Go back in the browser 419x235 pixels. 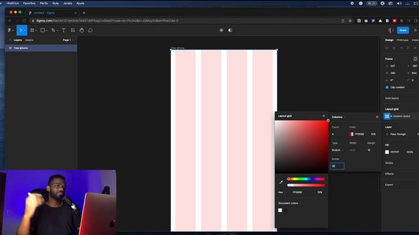tap(10, 21)
